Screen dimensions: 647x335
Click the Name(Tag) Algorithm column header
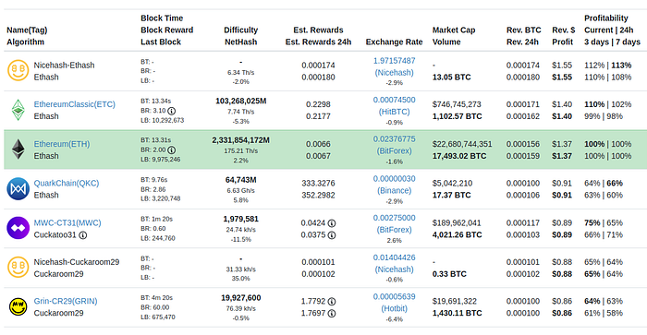(27, 36)
